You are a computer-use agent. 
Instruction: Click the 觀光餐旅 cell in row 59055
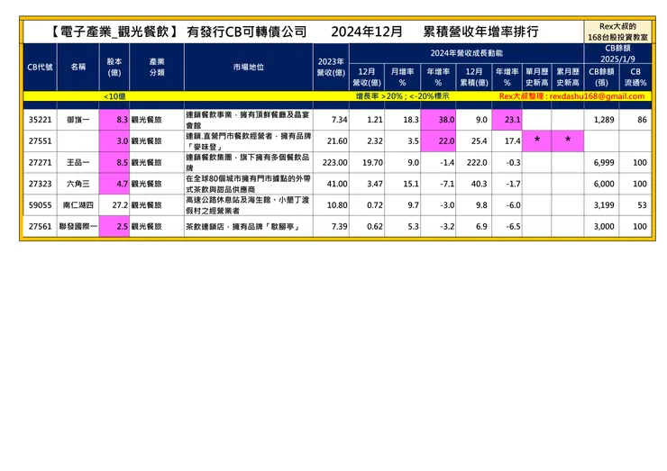pos(157,205)
